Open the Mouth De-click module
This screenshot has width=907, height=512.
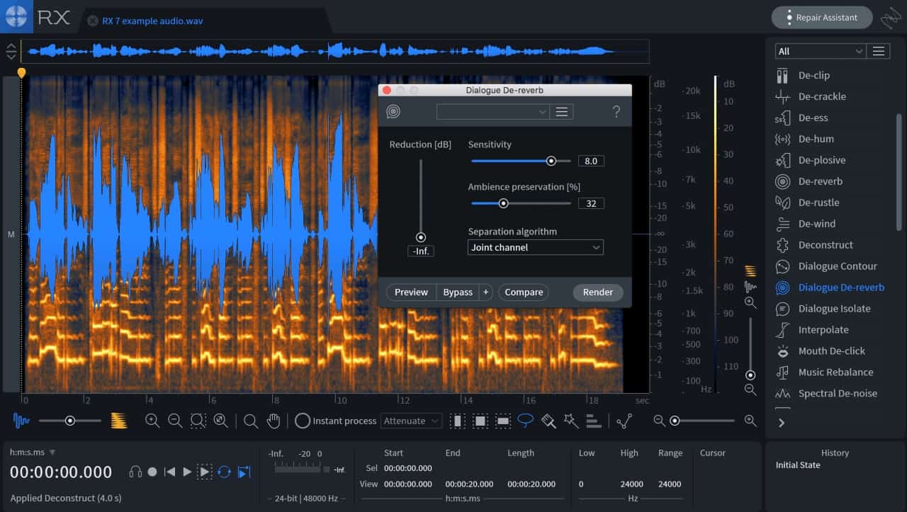click(x=831, y=351)
